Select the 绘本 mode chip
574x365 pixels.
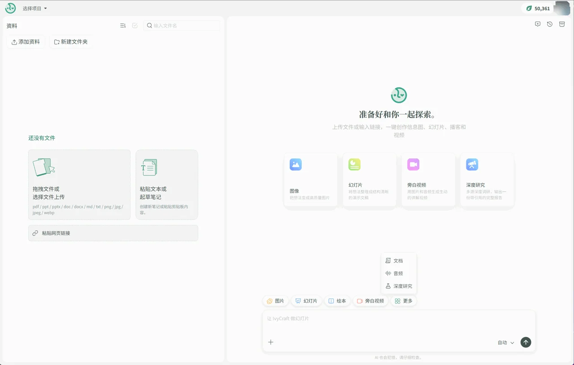pyautogui.click(x=337, y=301)
